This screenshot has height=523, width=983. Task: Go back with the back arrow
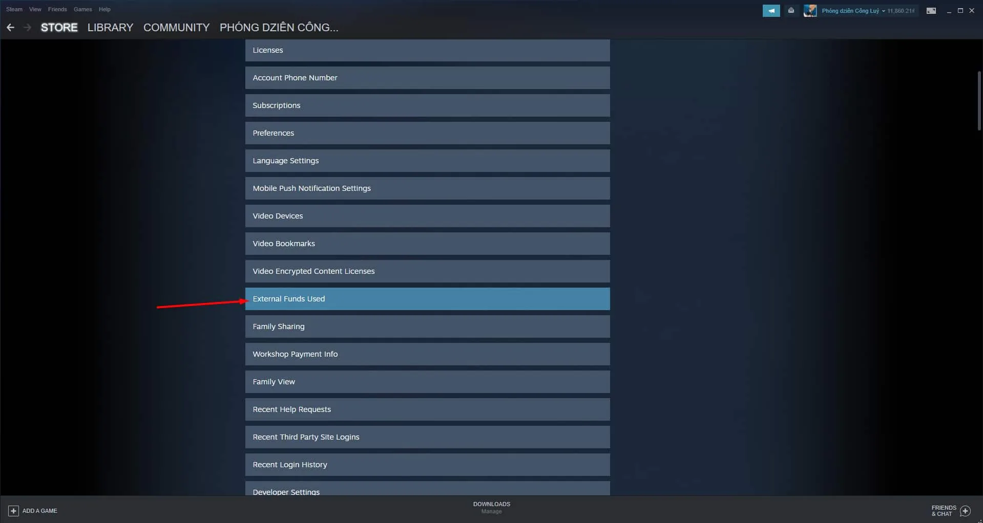[x=10, y=28]
